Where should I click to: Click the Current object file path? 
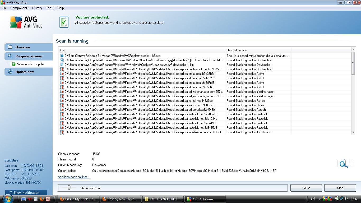(x=184, y=171)
